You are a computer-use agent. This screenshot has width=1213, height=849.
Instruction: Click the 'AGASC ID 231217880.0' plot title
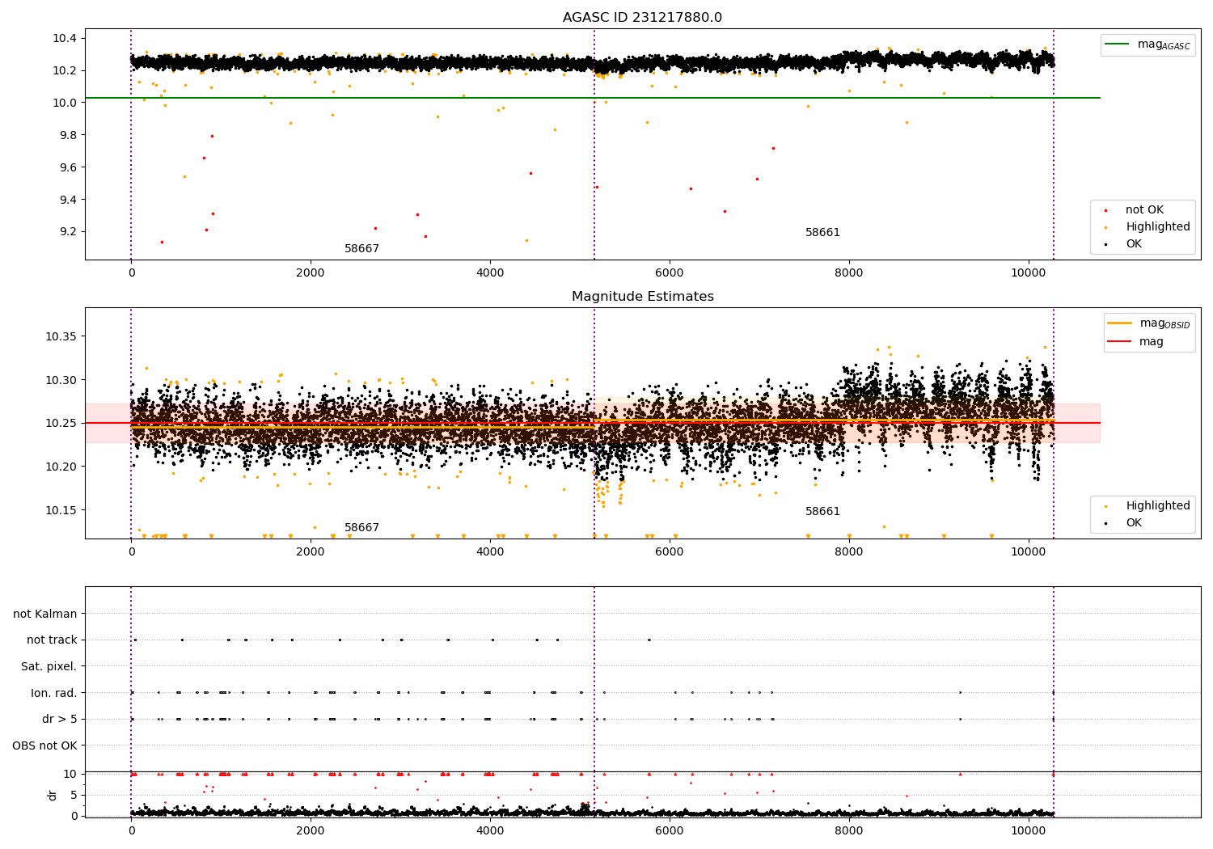[x=642, y=18]
